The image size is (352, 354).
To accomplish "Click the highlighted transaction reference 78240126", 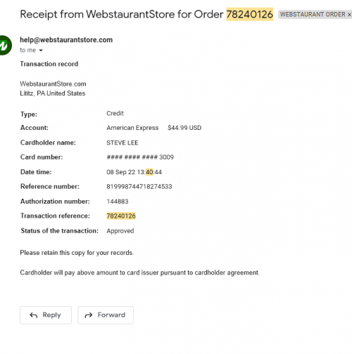I will point(121,216).
